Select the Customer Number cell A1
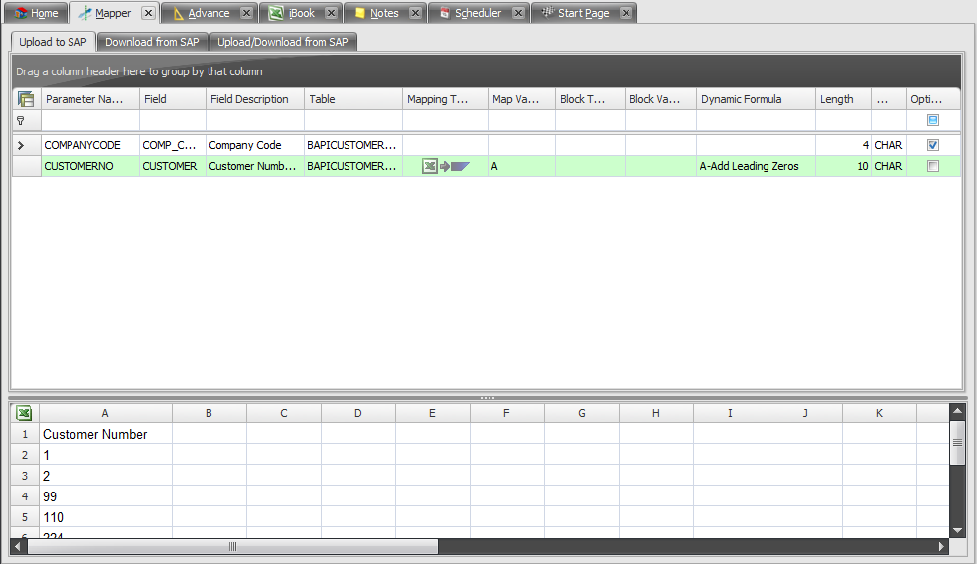The height and width of the screenshot is (564, 977). pyautogui.click(x=105, y=434)
